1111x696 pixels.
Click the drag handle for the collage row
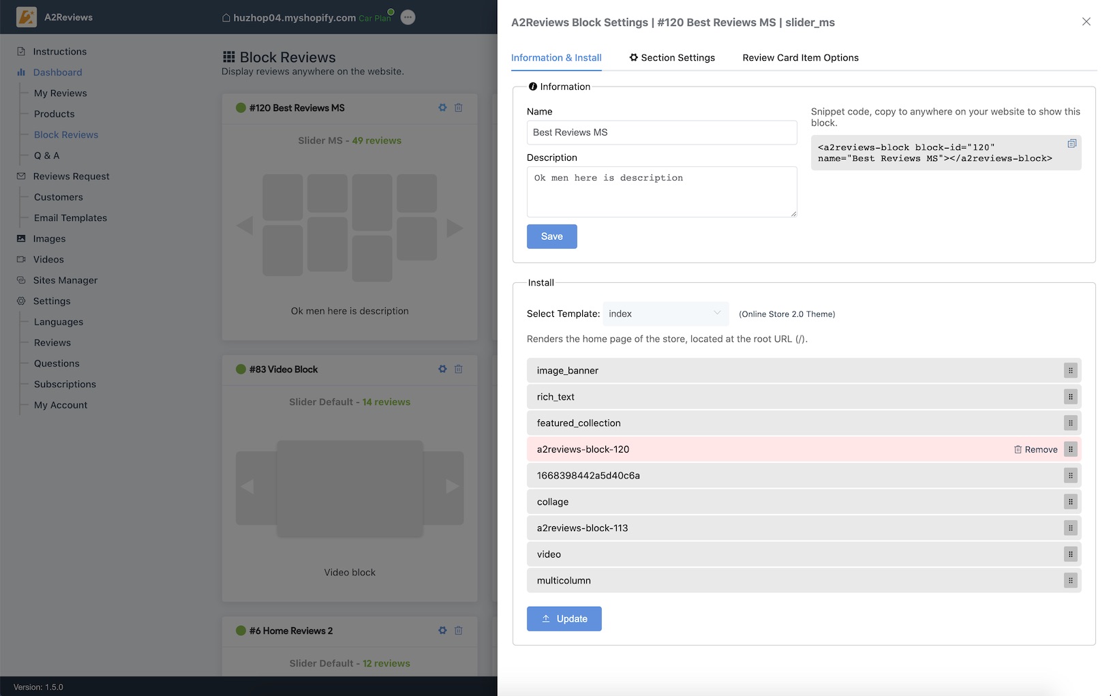[x=1070, y=502]
